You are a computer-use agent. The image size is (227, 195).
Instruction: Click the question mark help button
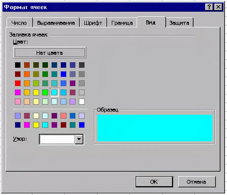[x=209, y=7]
